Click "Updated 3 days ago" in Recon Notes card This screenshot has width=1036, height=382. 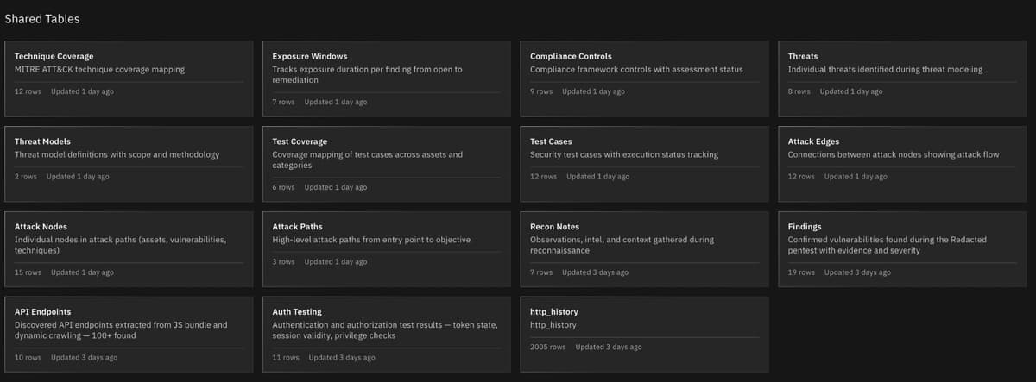coord(595,272)
